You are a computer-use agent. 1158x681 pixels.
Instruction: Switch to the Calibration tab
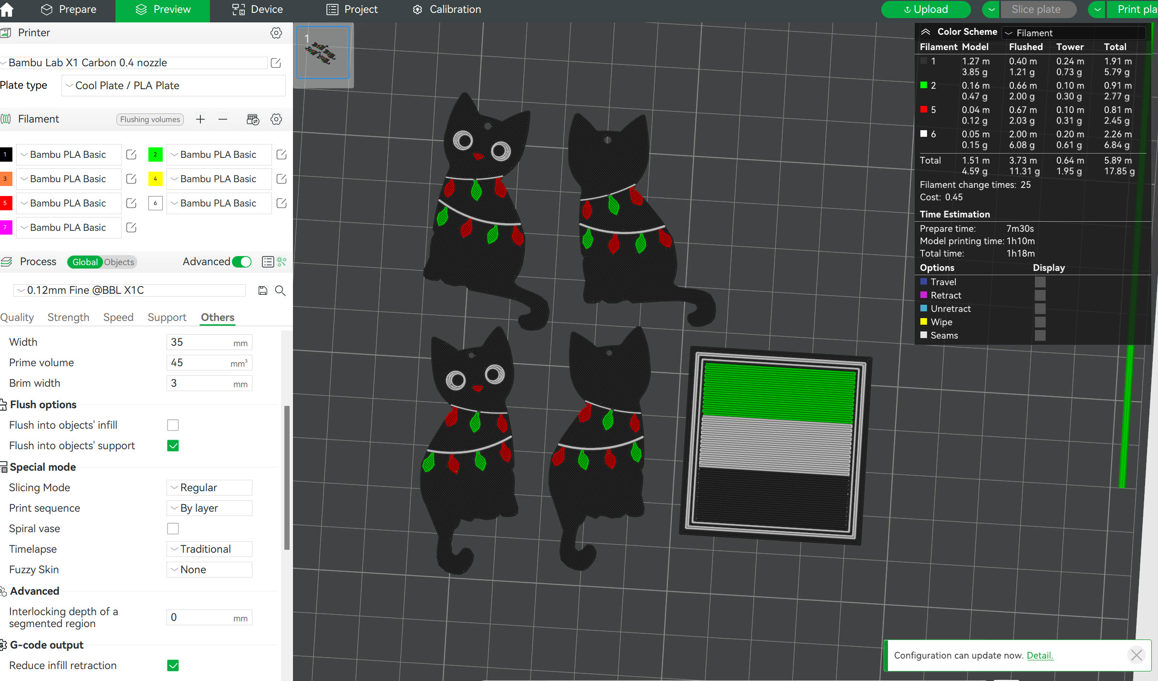click(447, 10)
